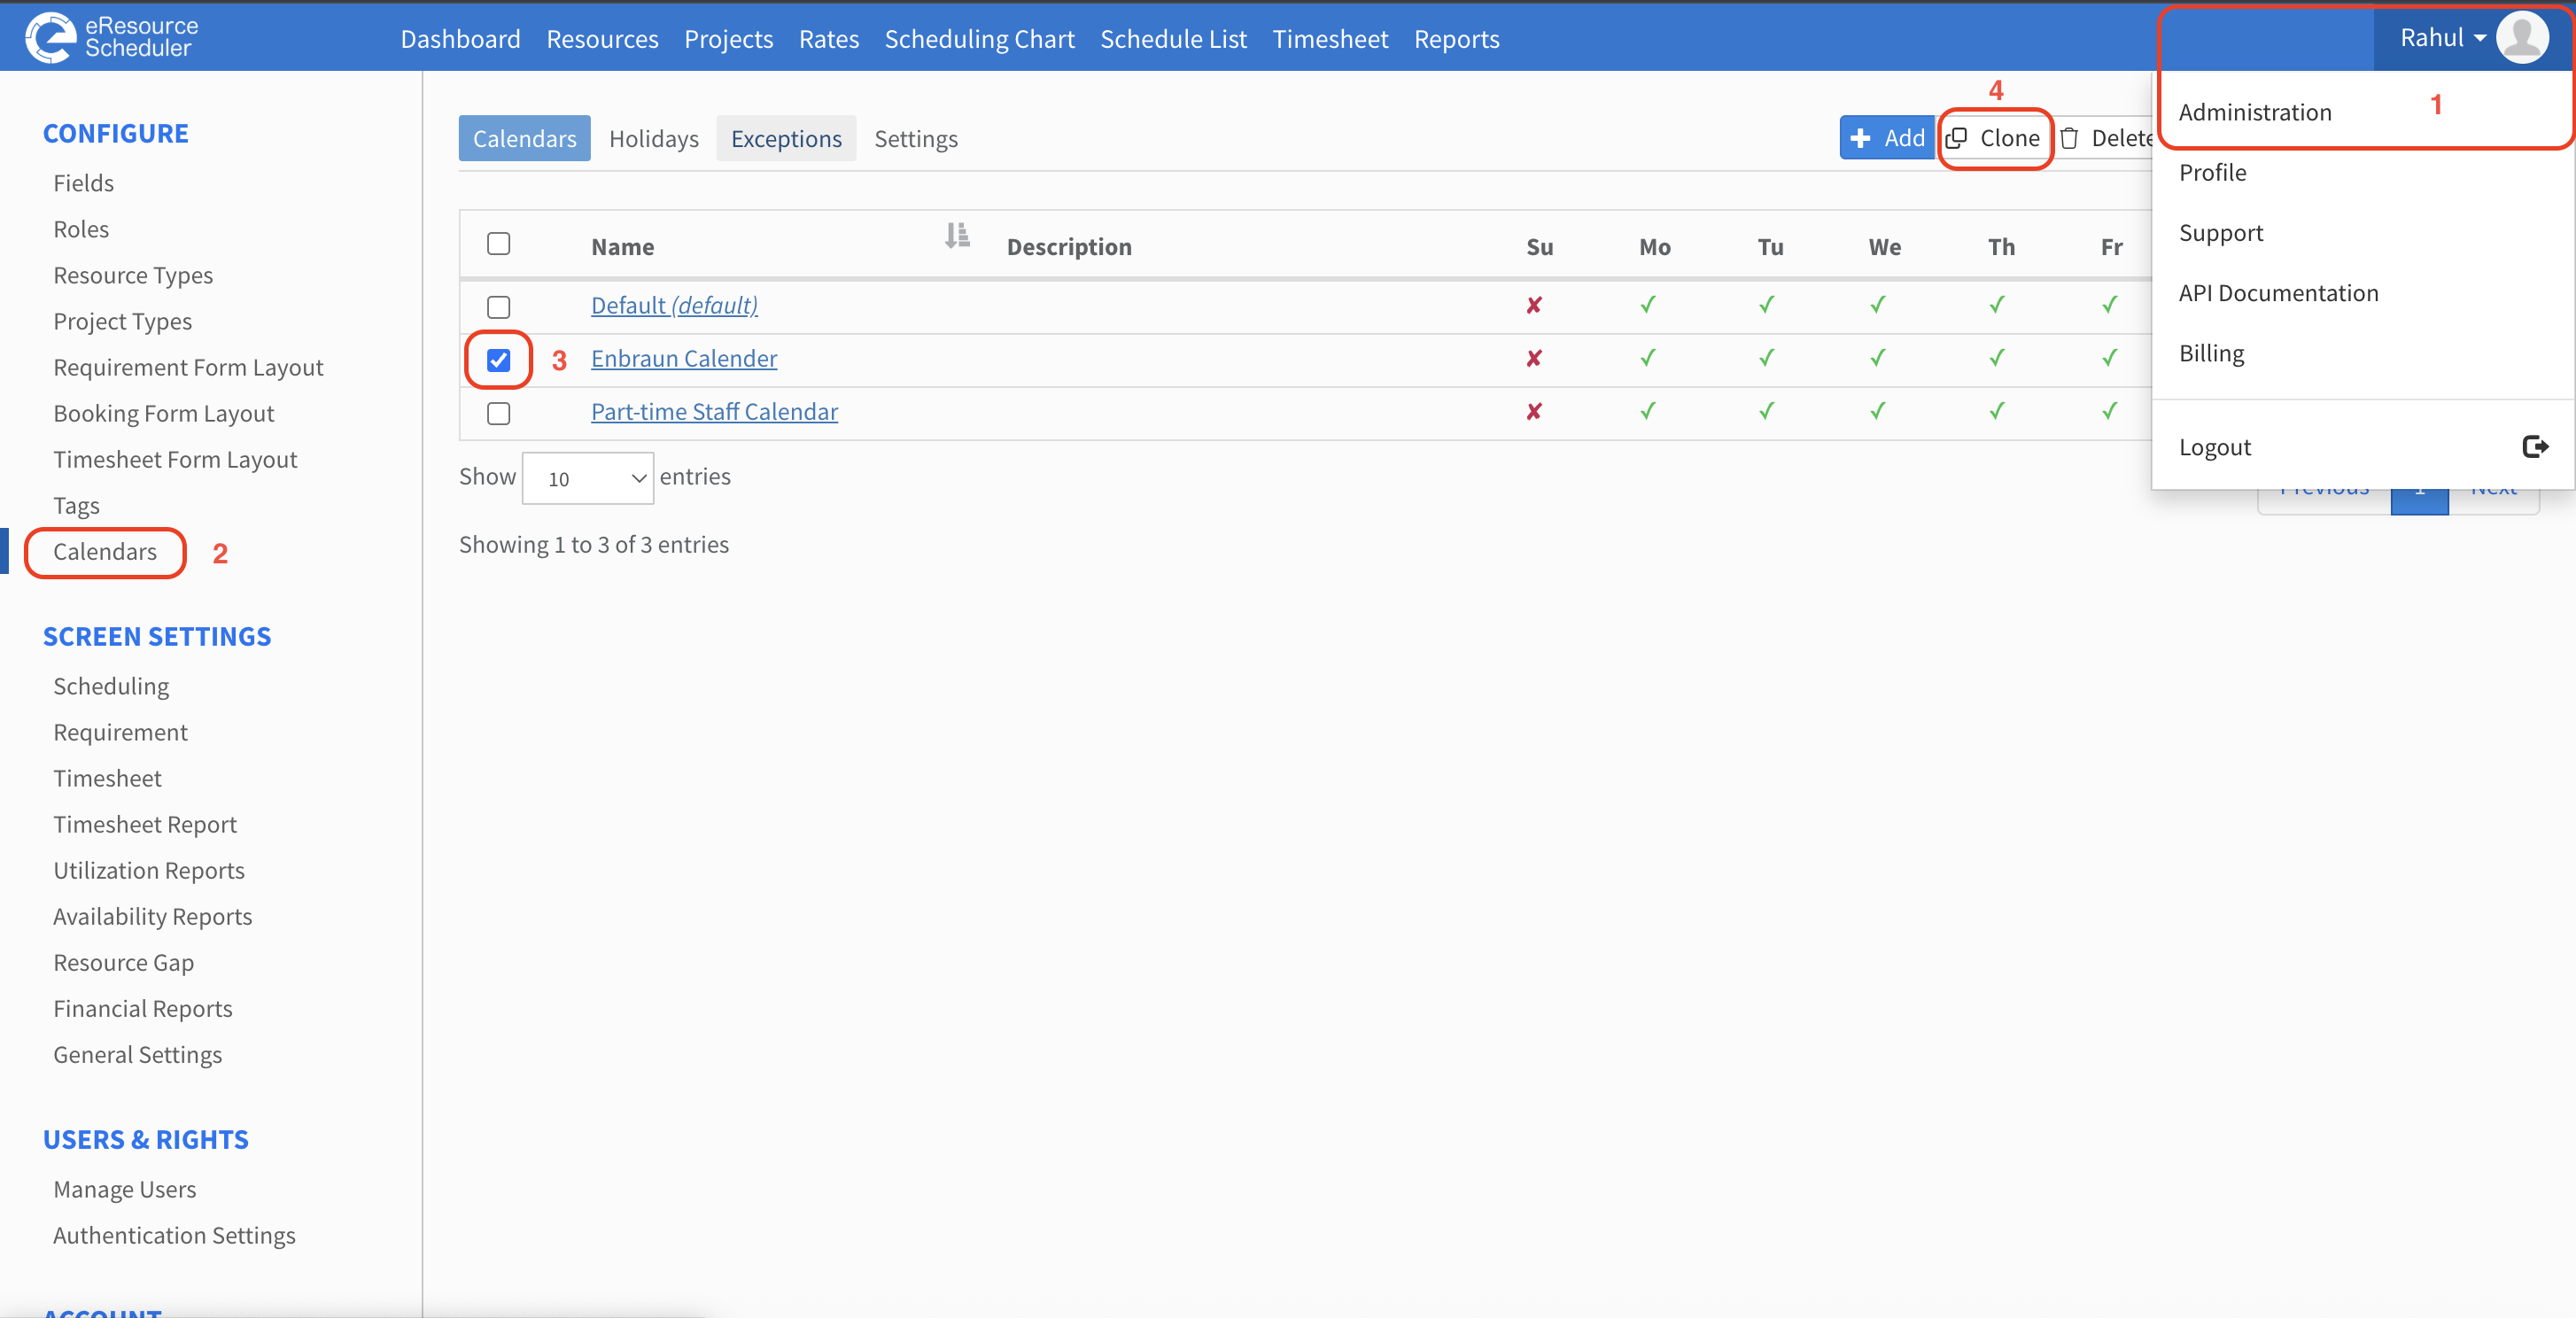Check the Default calendar row checkbox
Screen dimensions: 2576x1318
tap(498, 306)
